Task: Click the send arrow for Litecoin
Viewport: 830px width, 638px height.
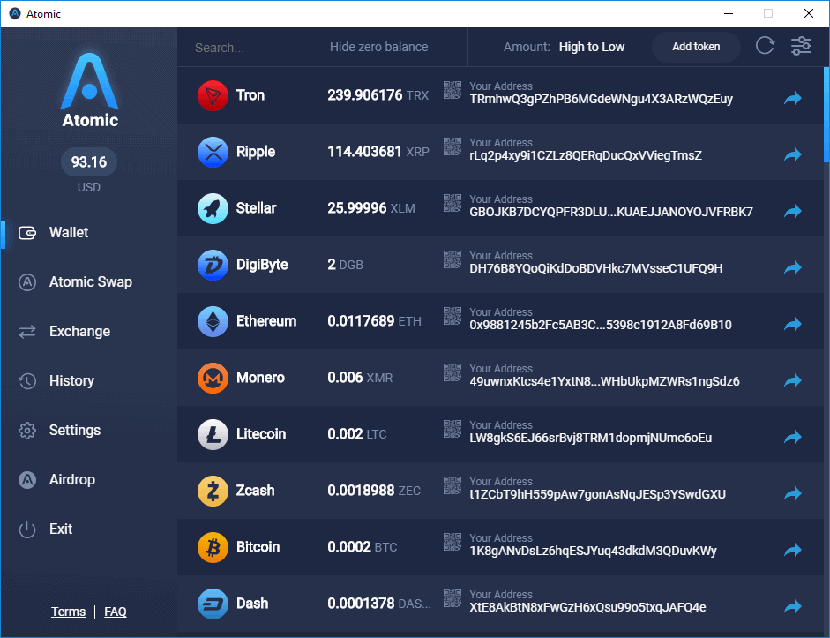Action: 792,437
